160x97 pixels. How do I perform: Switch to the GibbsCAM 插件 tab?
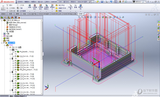click(x=44, y=14)
